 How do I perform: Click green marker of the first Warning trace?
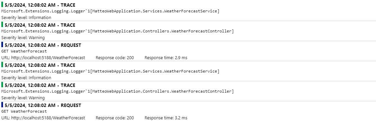click(2, 24)
